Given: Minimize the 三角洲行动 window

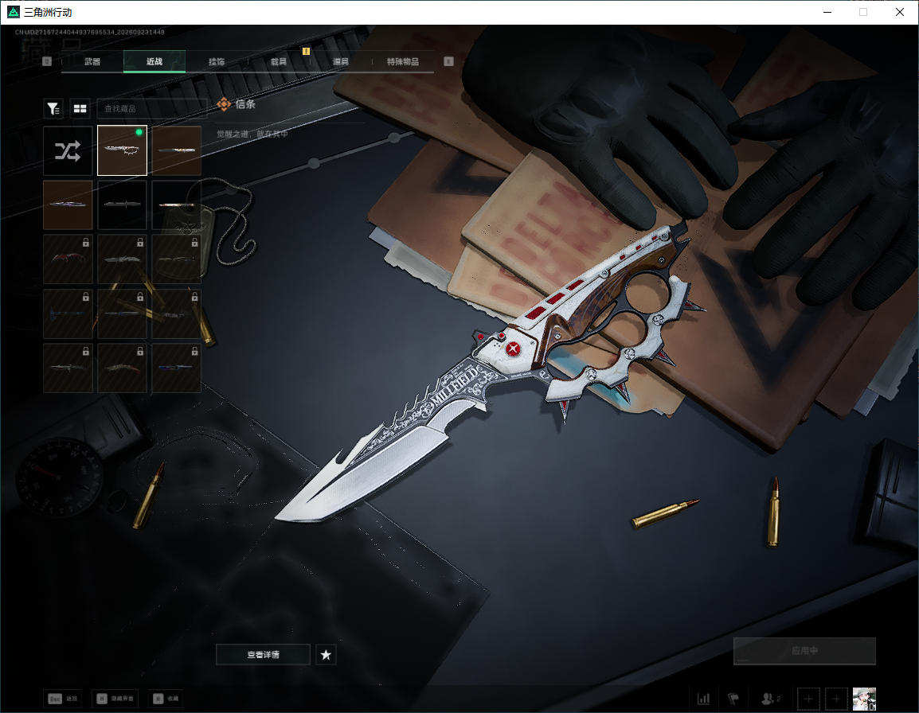Looking at the screenshot, I should point(827,12).
